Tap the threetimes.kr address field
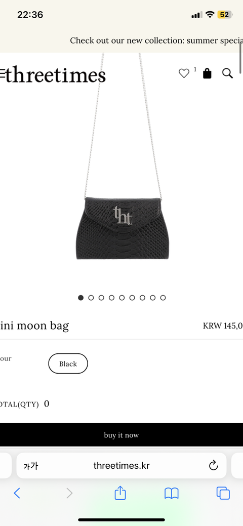 coord(121,466)
